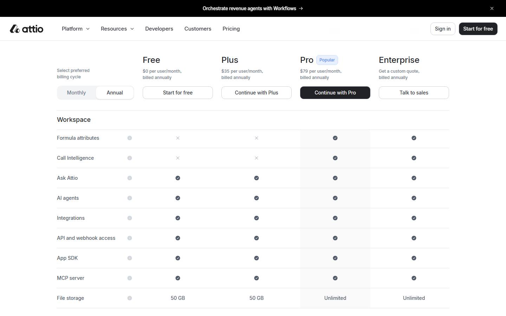506x316 pixels.
Task: Show info for File storage
Action: (x=130, y=298)
